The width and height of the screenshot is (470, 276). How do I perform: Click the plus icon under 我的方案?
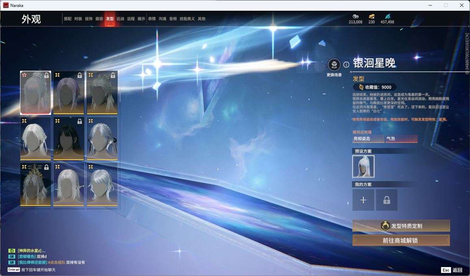click(363, 199)
